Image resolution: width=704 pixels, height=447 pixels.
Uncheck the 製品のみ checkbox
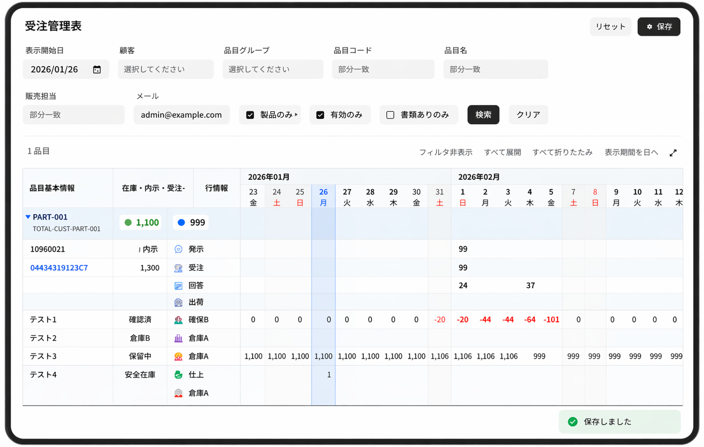click(x=250, y=115)
